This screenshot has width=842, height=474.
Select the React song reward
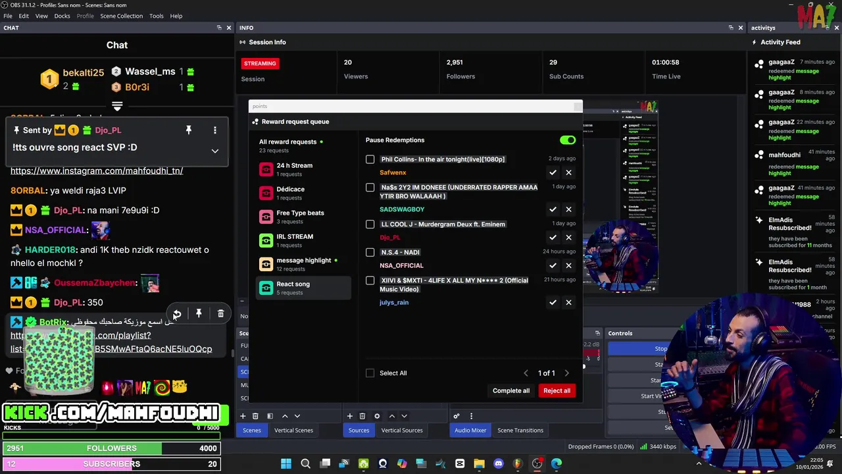[x=304, y=288]
